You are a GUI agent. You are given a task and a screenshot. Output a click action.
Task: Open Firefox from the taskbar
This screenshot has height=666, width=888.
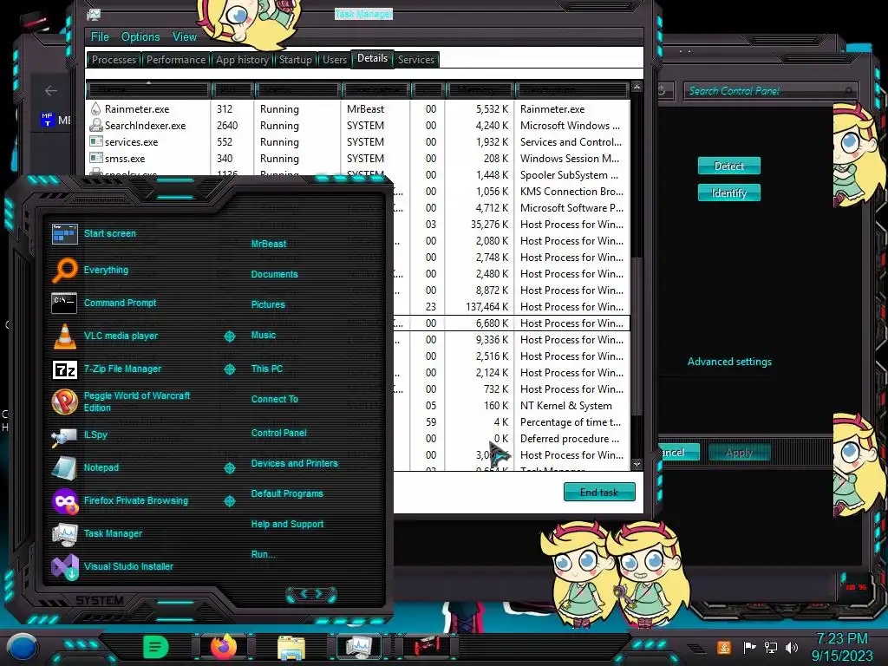[x=224, y=646]
